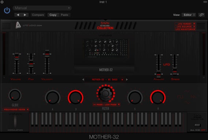Click the Compare button

click(38, 15)
